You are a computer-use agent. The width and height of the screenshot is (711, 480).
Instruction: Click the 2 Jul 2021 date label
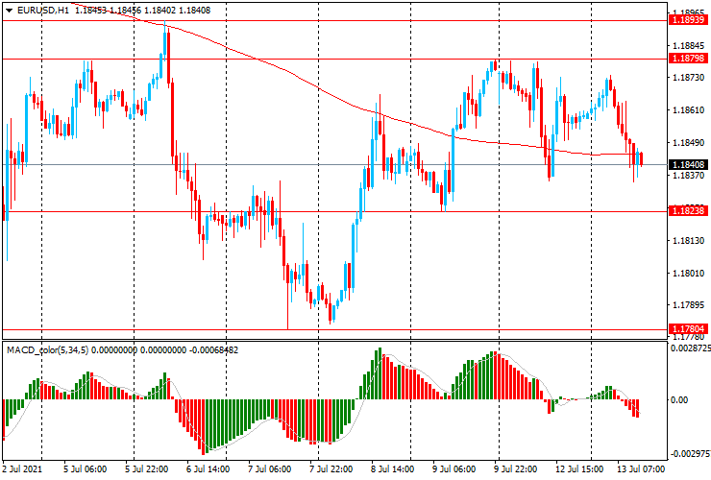(23, 468)
